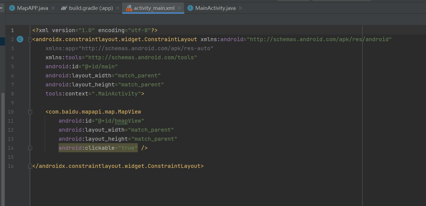Viewport: 426px width, 206px height.
Task: Click line number 12 in the gutter
Action: click(x=11, y=130)
